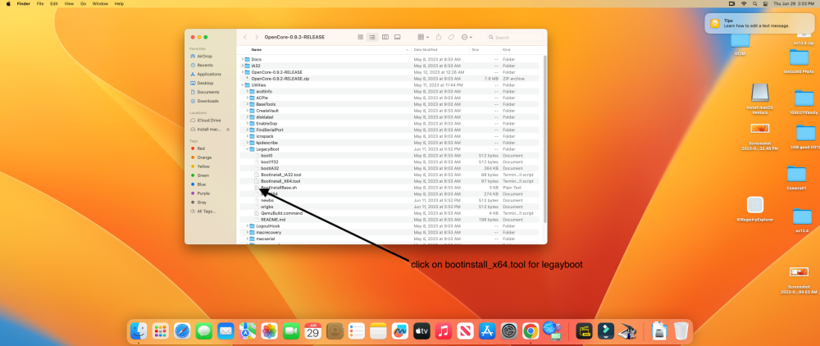820x346 pixels.
Task: Expand the BaseTools folder
Action: coord(248,104)
